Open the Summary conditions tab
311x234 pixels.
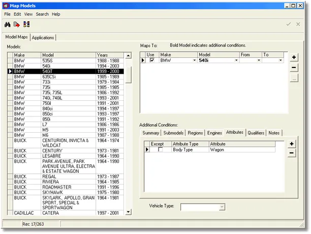click(151, 133)
